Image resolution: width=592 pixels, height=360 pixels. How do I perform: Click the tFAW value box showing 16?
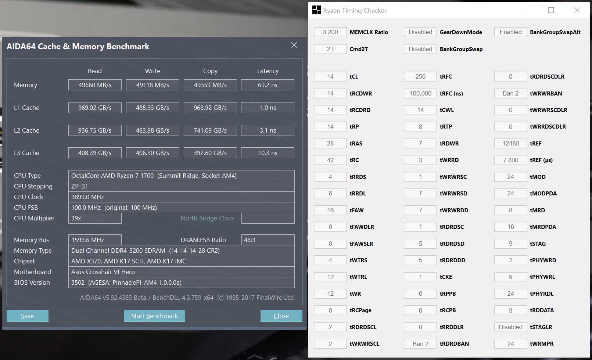[330, 210]
